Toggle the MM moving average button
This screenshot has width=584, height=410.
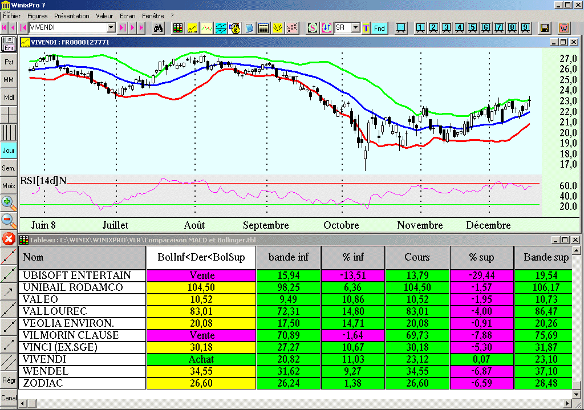point(9,80)
